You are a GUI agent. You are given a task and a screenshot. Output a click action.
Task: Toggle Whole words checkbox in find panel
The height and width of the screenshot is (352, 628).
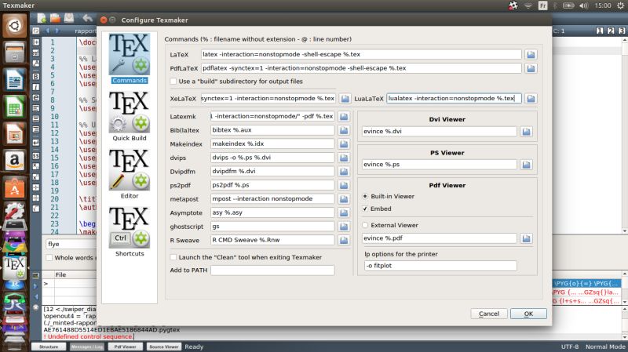49,258
